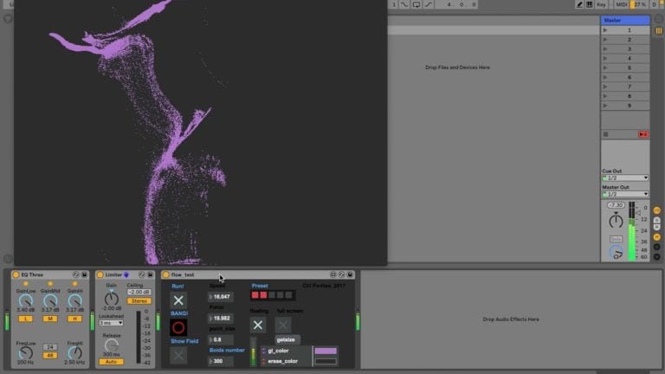This screenshot has width=665, height=374.
Task: Click the Stereo button in Limiter
Action: point(139,301)
